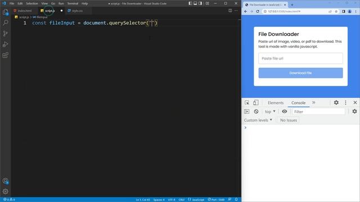Click unsaved dot on script.js tab
Image resolution: width=360 pixels, height=202 pixels.
[61, 11]
